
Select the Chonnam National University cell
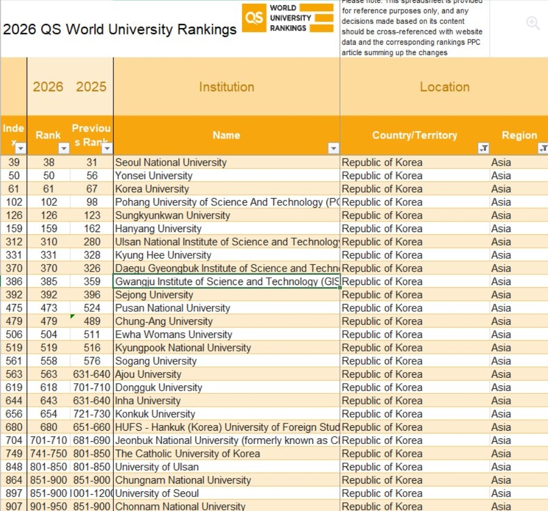[x=227, y=507]
